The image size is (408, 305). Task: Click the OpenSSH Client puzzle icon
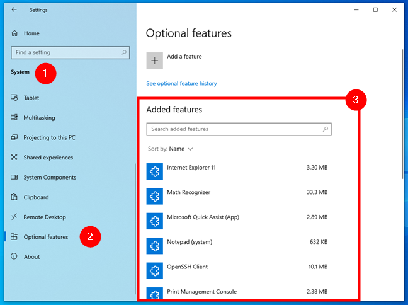click(x=154, y=270)
